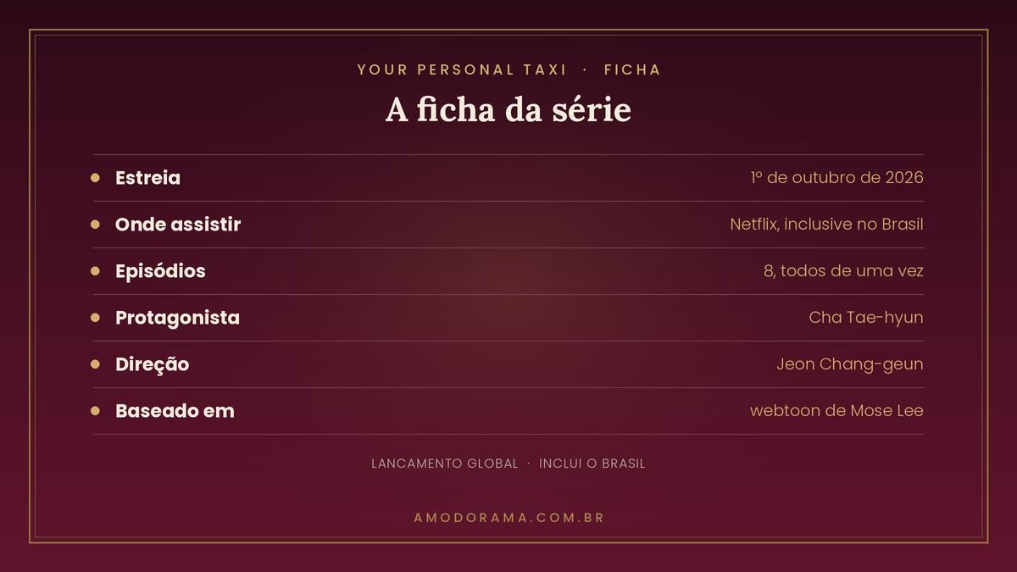Select the Estreia label
The width and height of the screenshot is (1017, 572).
(147, 178)
